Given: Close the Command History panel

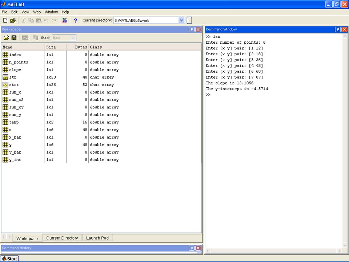Looking at the screenshot, I should (x=198, y=248).
